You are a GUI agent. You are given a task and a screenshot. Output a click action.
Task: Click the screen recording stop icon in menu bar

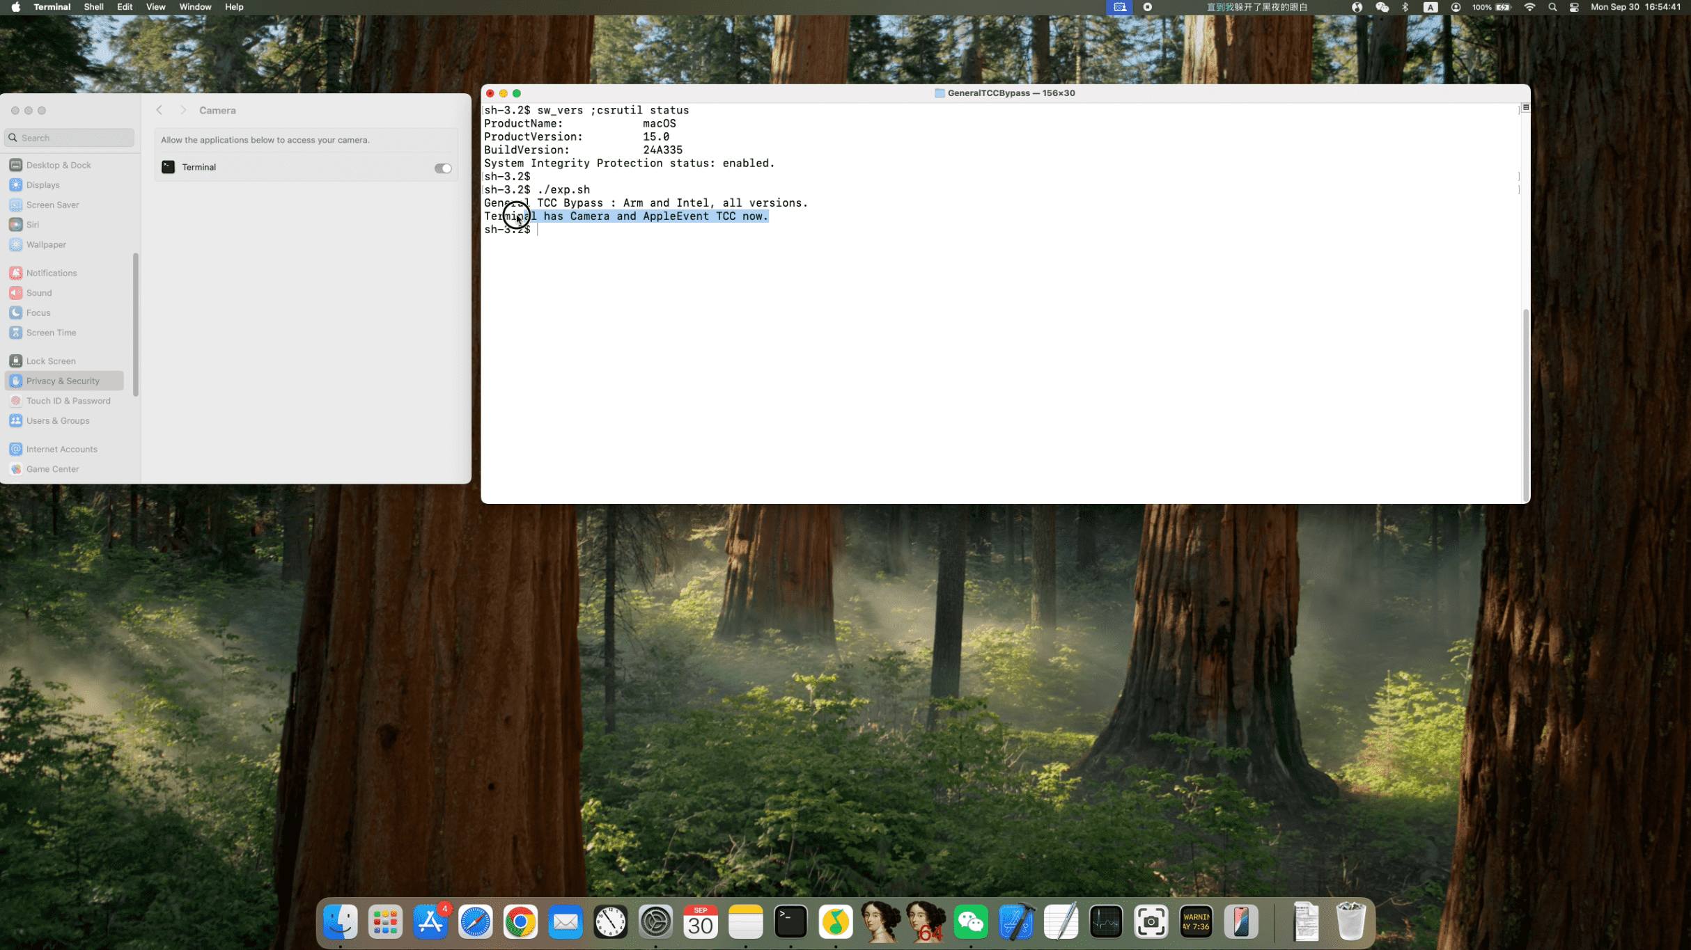click(1148, 7)
